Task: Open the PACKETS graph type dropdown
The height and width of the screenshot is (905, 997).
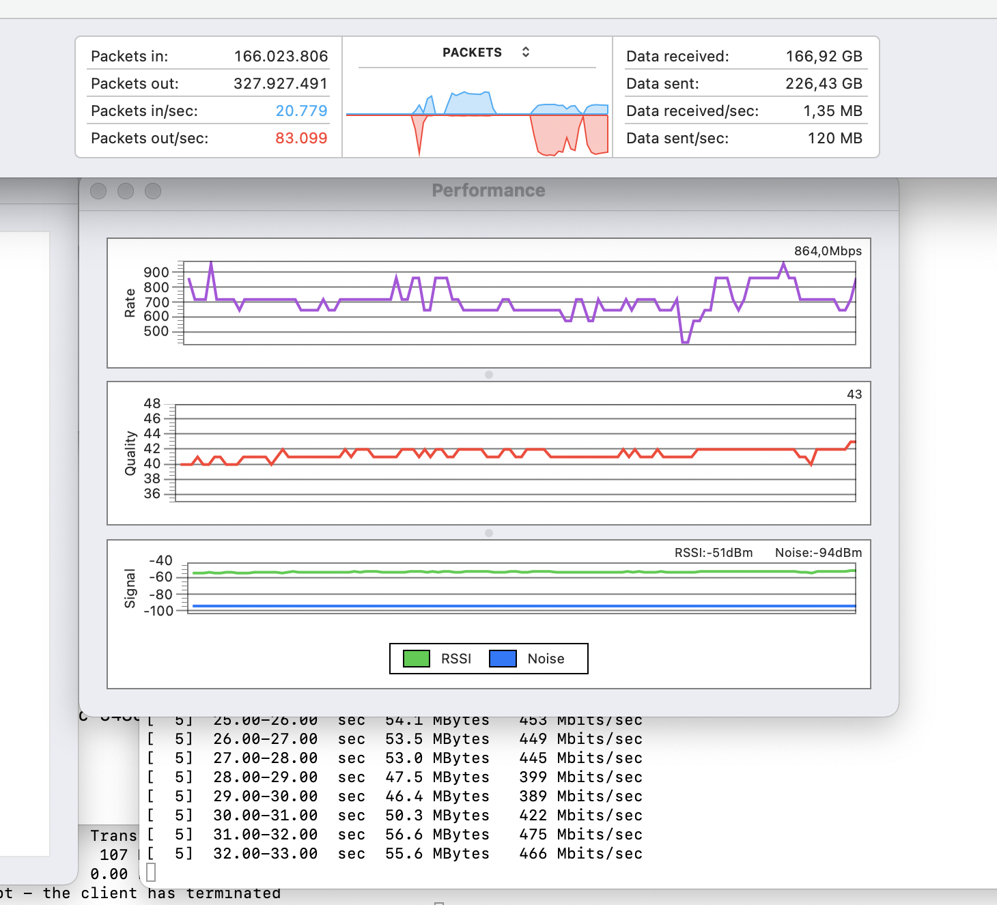Action: click(485, 53)
